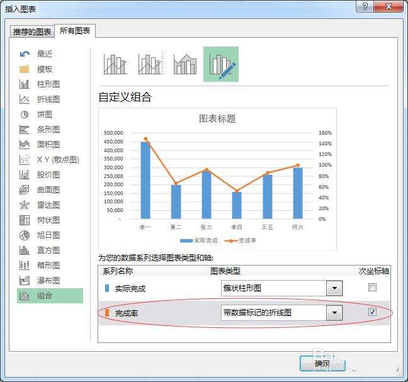This screenshot has height=382, width=408.
Task: Choose the Surface chart (曲面图) icon
Action: click(x=25, y=190)
